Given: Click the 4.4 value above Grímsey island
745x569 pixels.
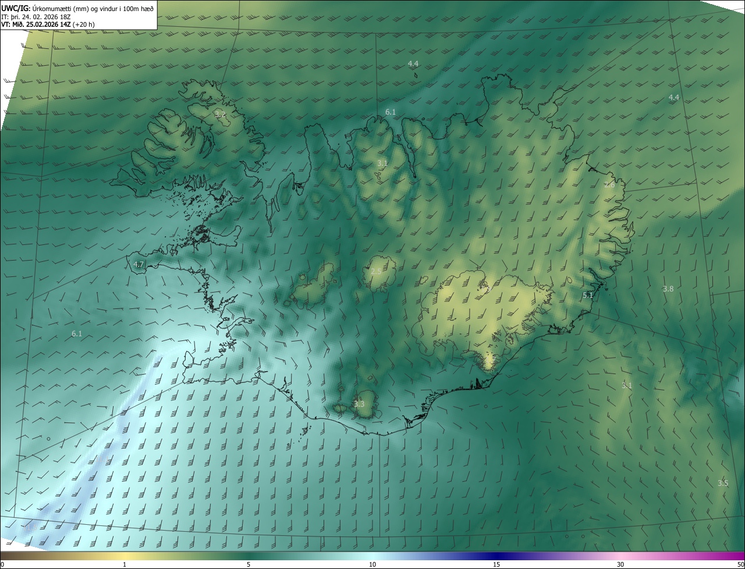Looking at the screenshot, I should pos(413,63).
